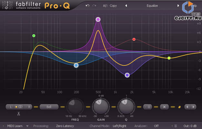This screenshot has height=129, width=202.
Task: Open the Bell filter shape dropdown
Action: pyautogui.click(x=49, y=107)
